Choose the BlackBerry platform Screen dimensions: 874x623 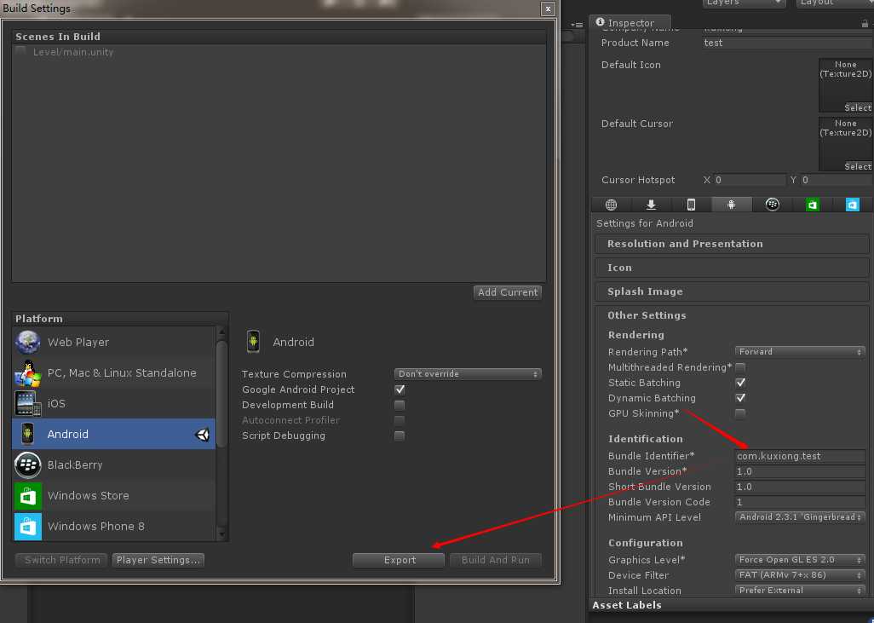pyautogui.click(x=113, y=464)
